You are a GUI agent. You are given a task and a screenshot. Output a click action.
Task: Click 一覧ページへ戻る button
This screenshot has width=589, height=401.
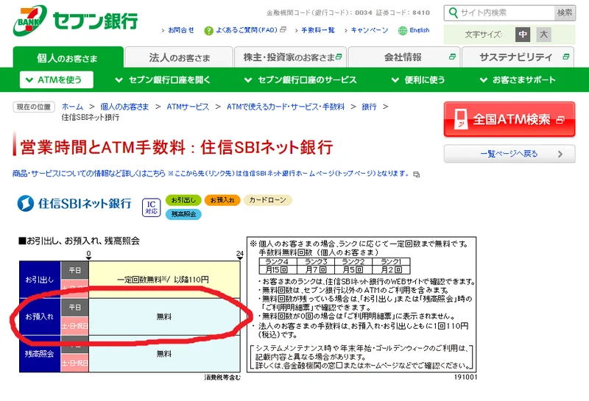tap(509, 154)
